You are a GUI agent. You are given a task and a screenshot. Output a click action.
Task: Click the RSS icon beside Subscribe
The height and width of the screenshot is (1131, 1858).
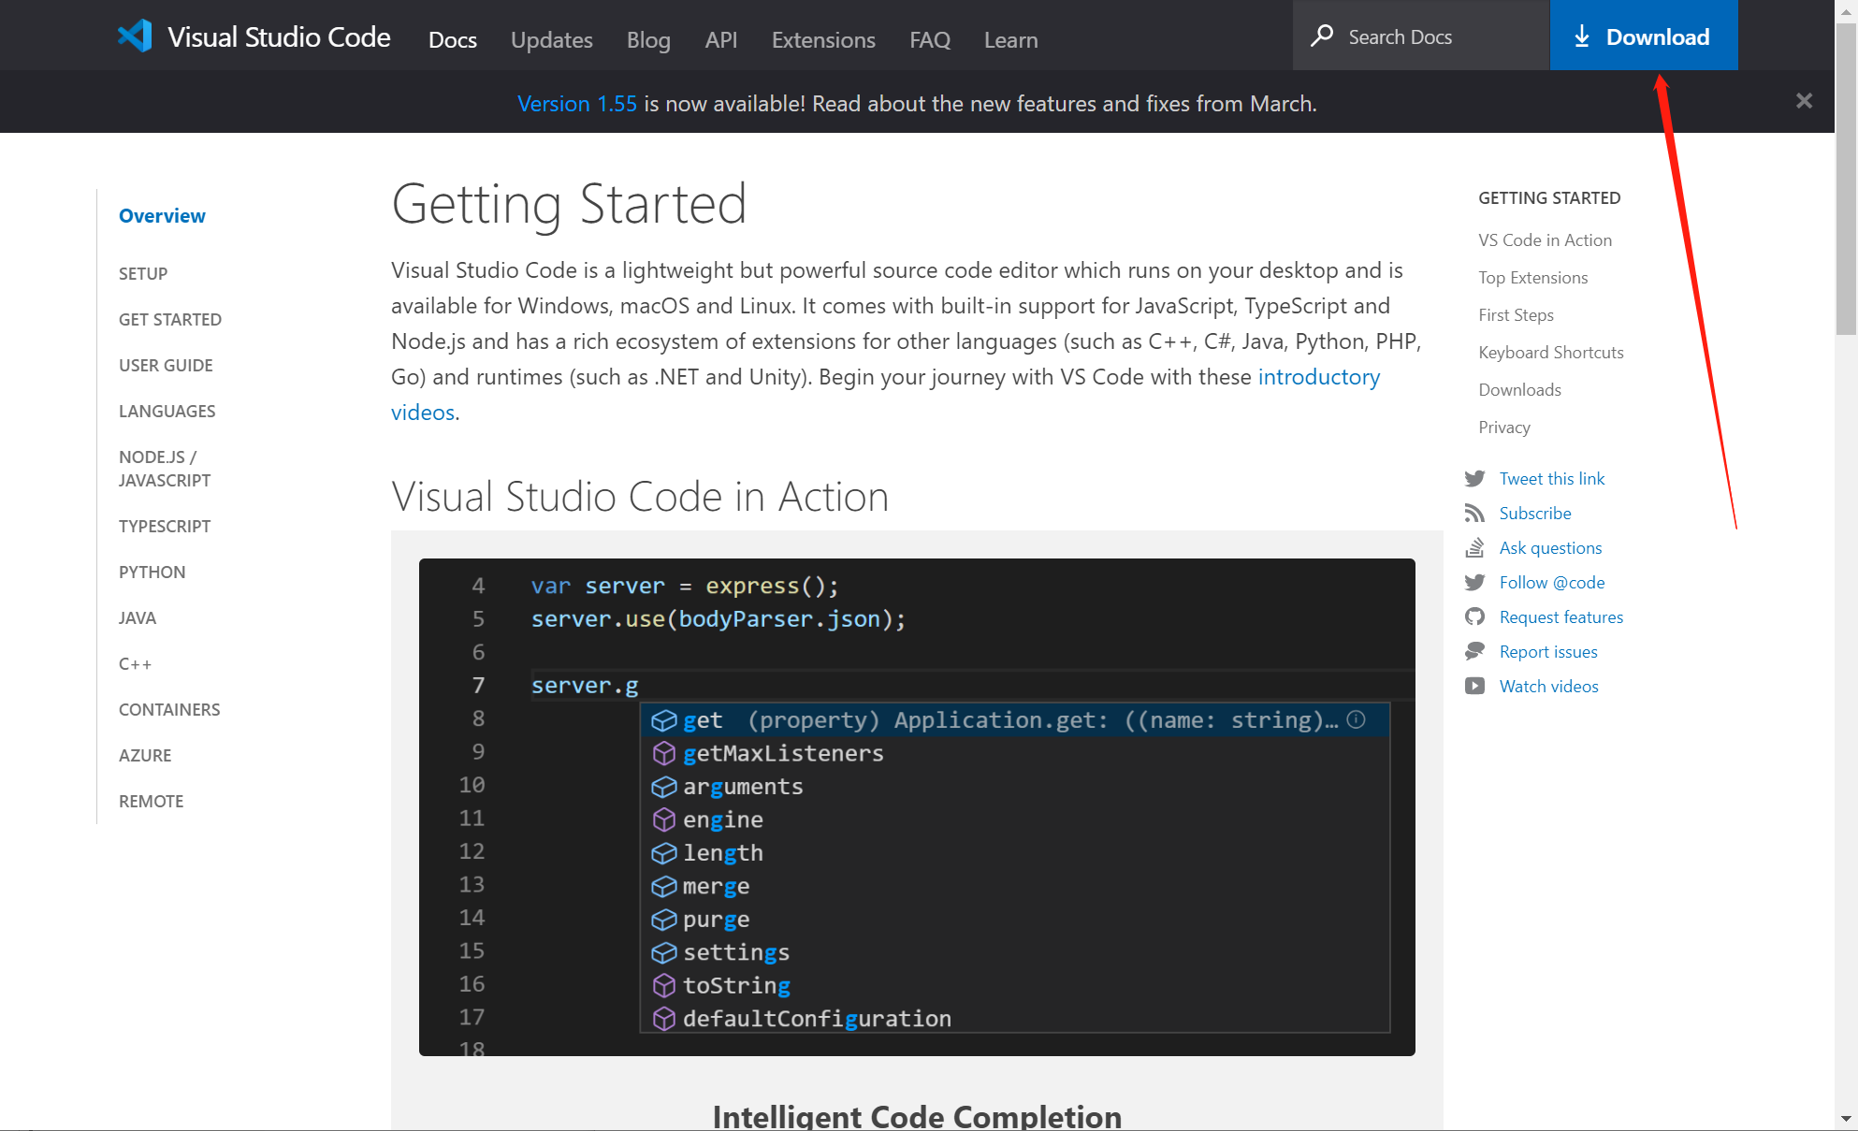click(1475, 514)
